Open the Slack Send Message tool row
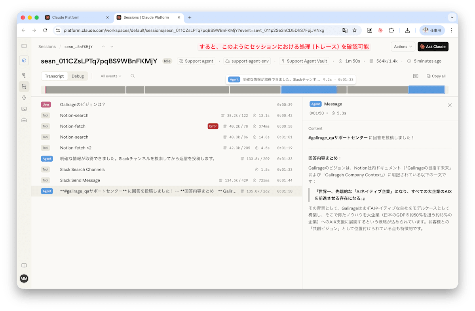Screen dimensions: 475x311 [x=167, y=180]
